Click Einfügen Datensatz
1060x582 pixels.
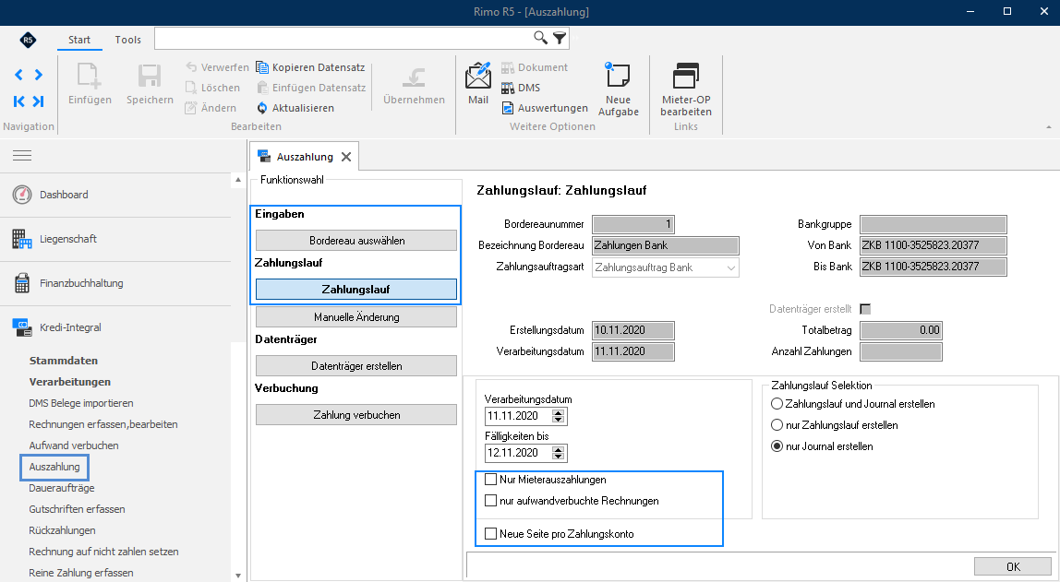pos(311,88)
